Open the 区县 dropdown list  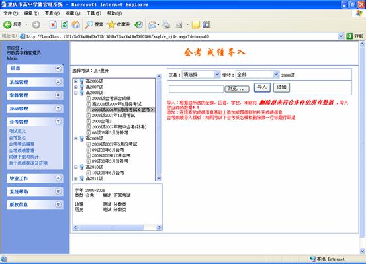tap(217, 75)
